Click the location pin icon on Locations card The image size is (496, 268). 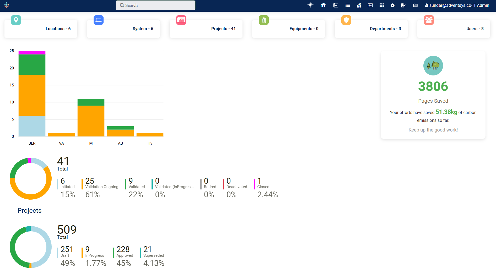click(x=16, y=20)
